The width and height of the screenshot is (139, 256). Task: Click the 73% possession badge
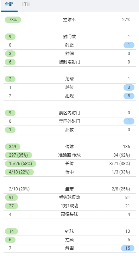tap(13, 20)
